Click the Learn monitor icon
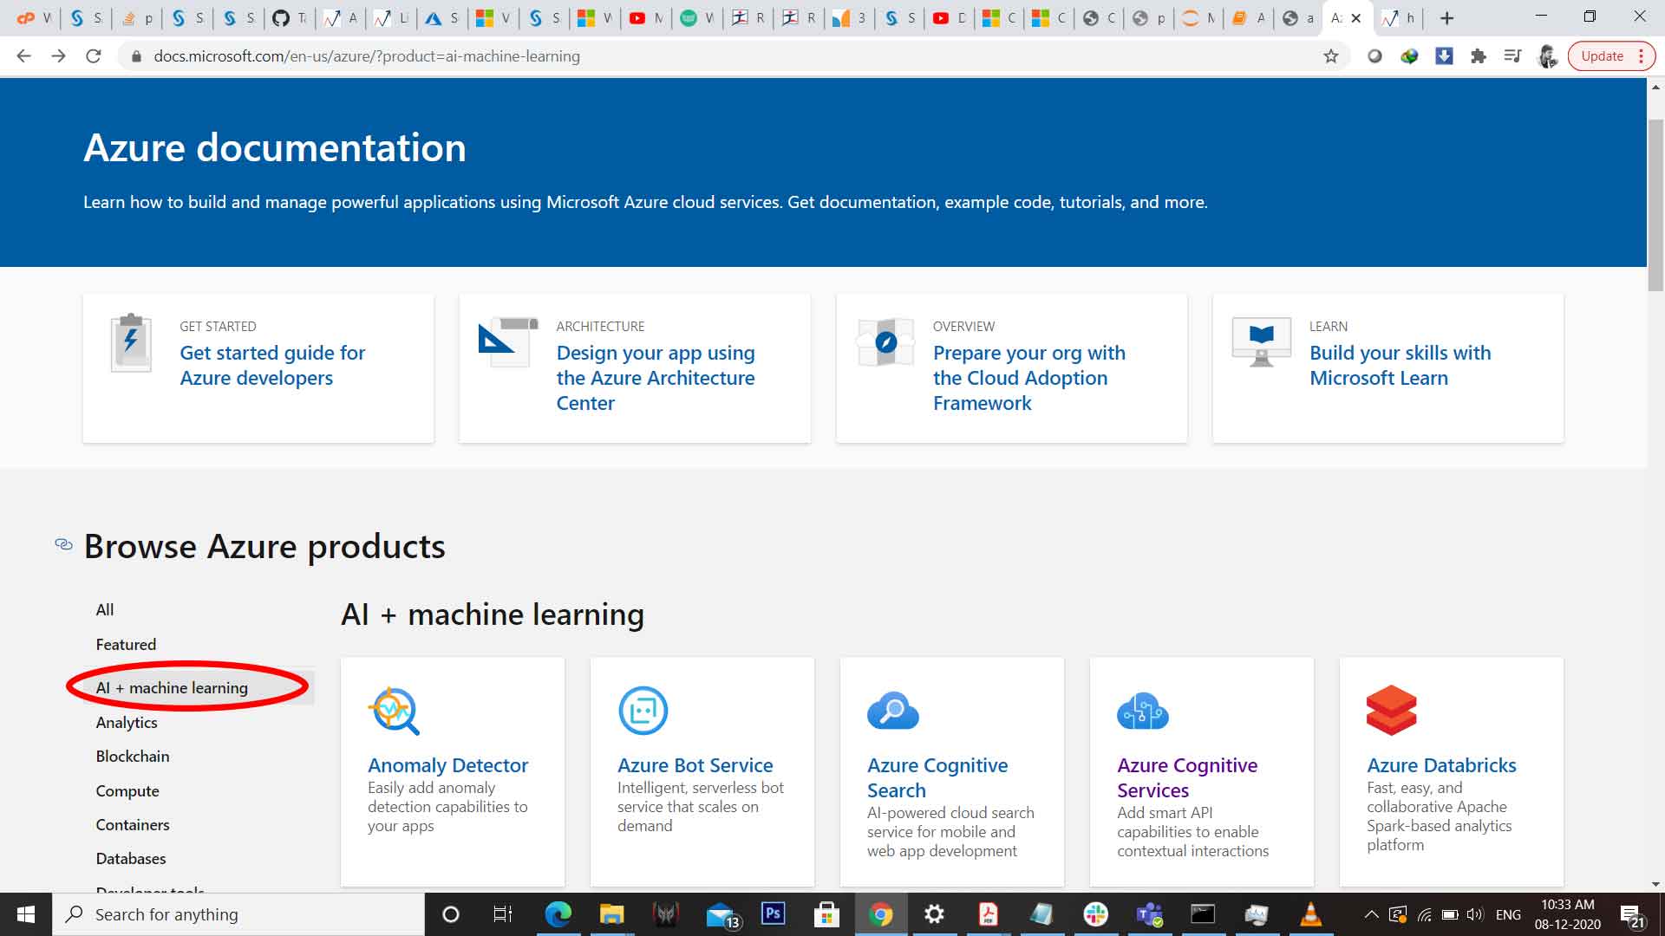 [x=1261, y=341]
